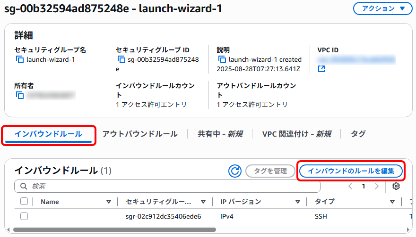Open table preferences gear icon
Screen dimensions: 416x237
(396, 186)
